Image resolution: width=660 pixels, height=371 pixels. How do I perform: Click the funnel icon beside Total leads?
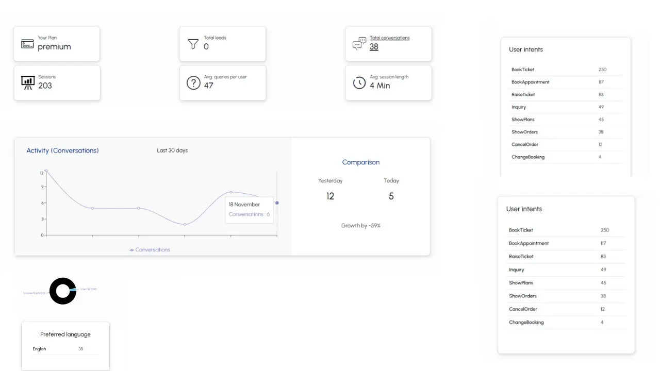point(193,44)
